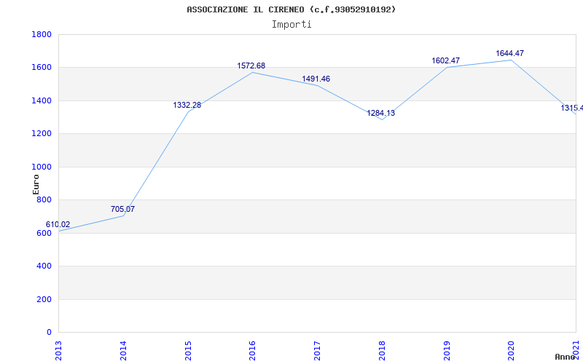Select the 1284.13 data label

point(380,114)
